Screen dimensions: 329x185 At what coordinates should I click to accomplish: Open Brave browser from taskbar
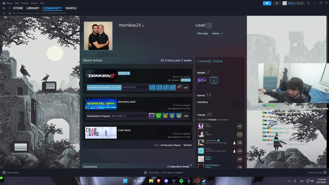click(x=159, y=181)
